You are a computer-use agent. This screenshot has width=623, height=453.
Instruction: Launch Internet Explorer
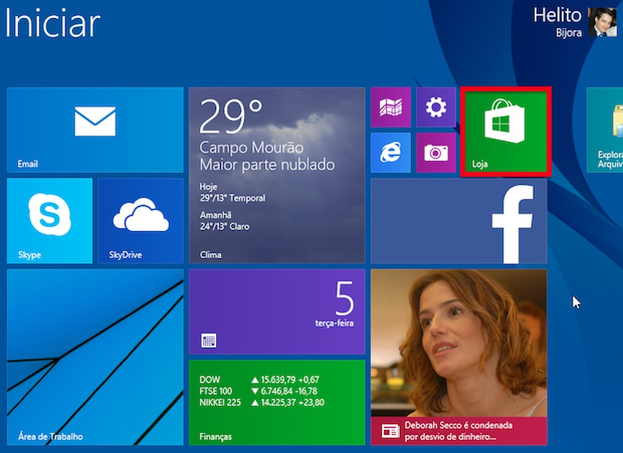(391, 153)
